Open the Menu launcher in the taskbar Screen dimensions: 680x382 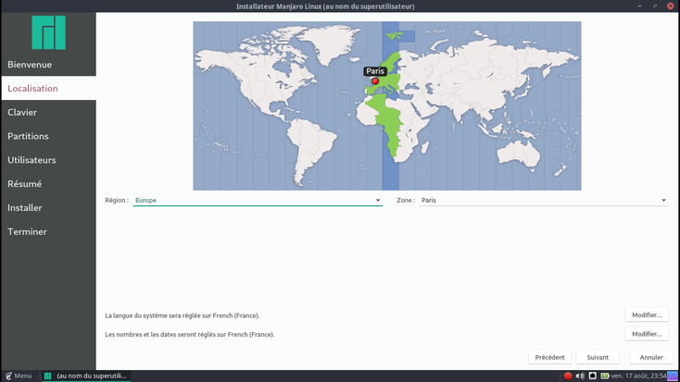pos(19,376)
